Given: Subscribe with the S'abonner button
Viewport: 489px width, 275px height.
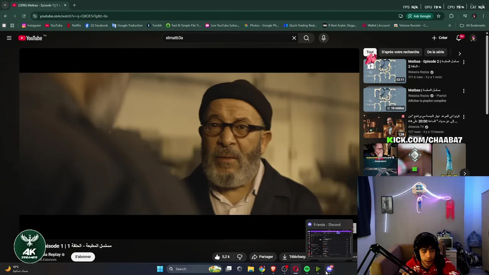Looking at the screenshot, I should point(83,257).
